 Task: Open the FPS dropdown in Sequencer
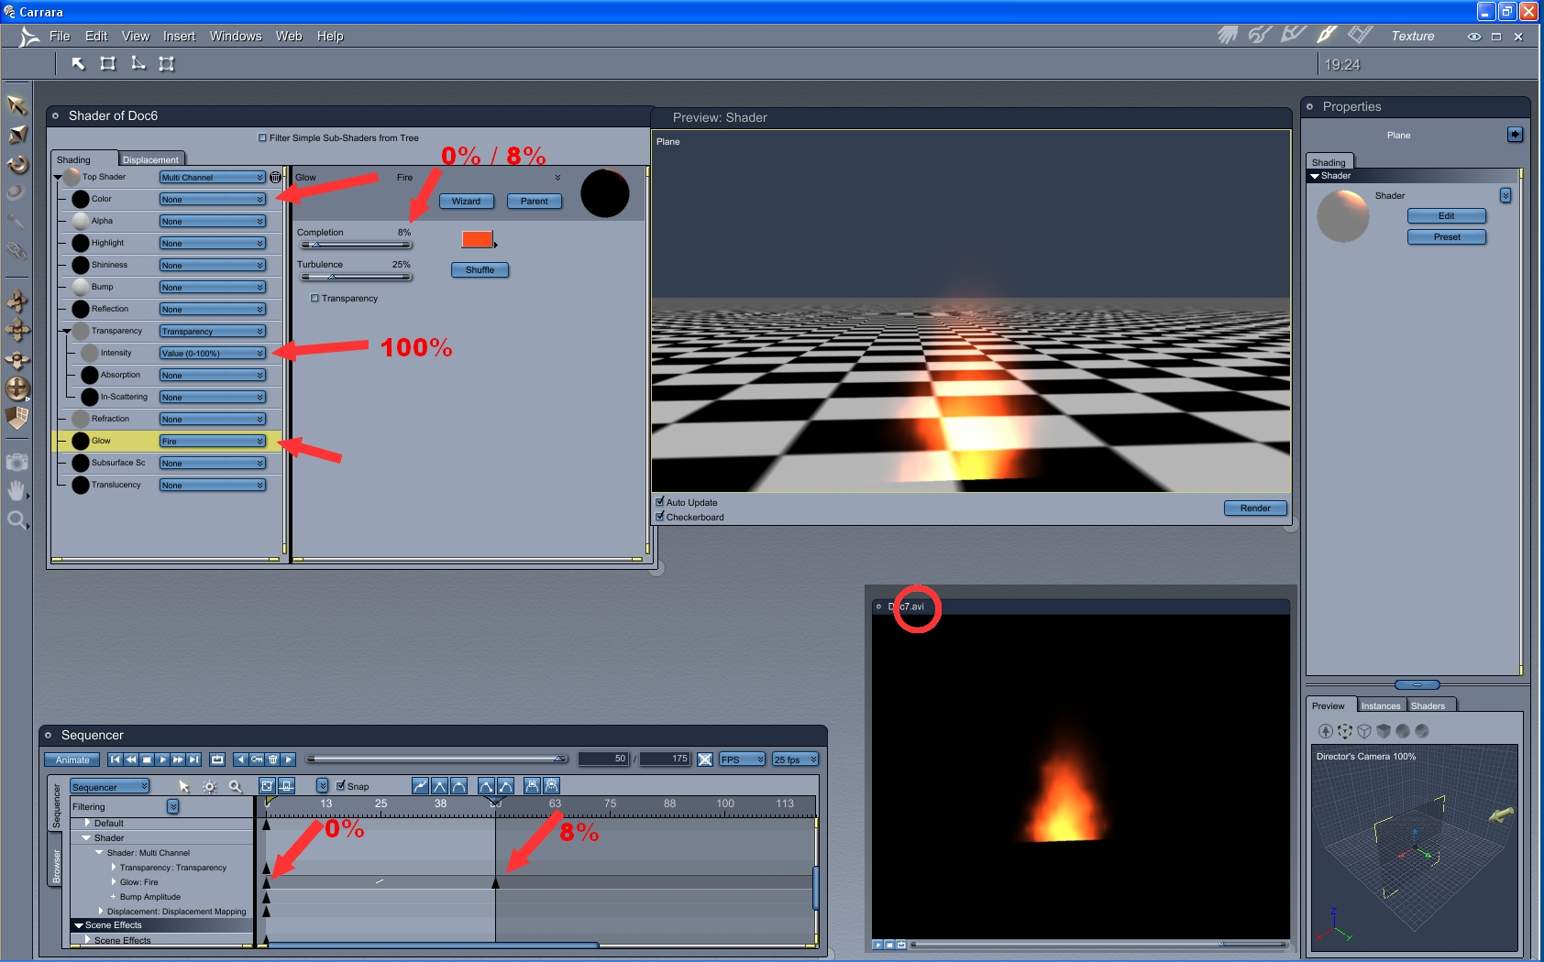click(742, 760)
